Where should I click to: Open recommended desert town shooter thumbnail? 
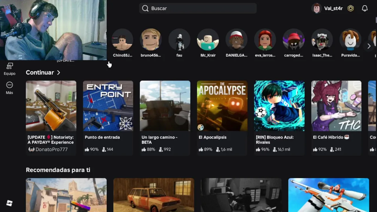click(x=66, y=195)
